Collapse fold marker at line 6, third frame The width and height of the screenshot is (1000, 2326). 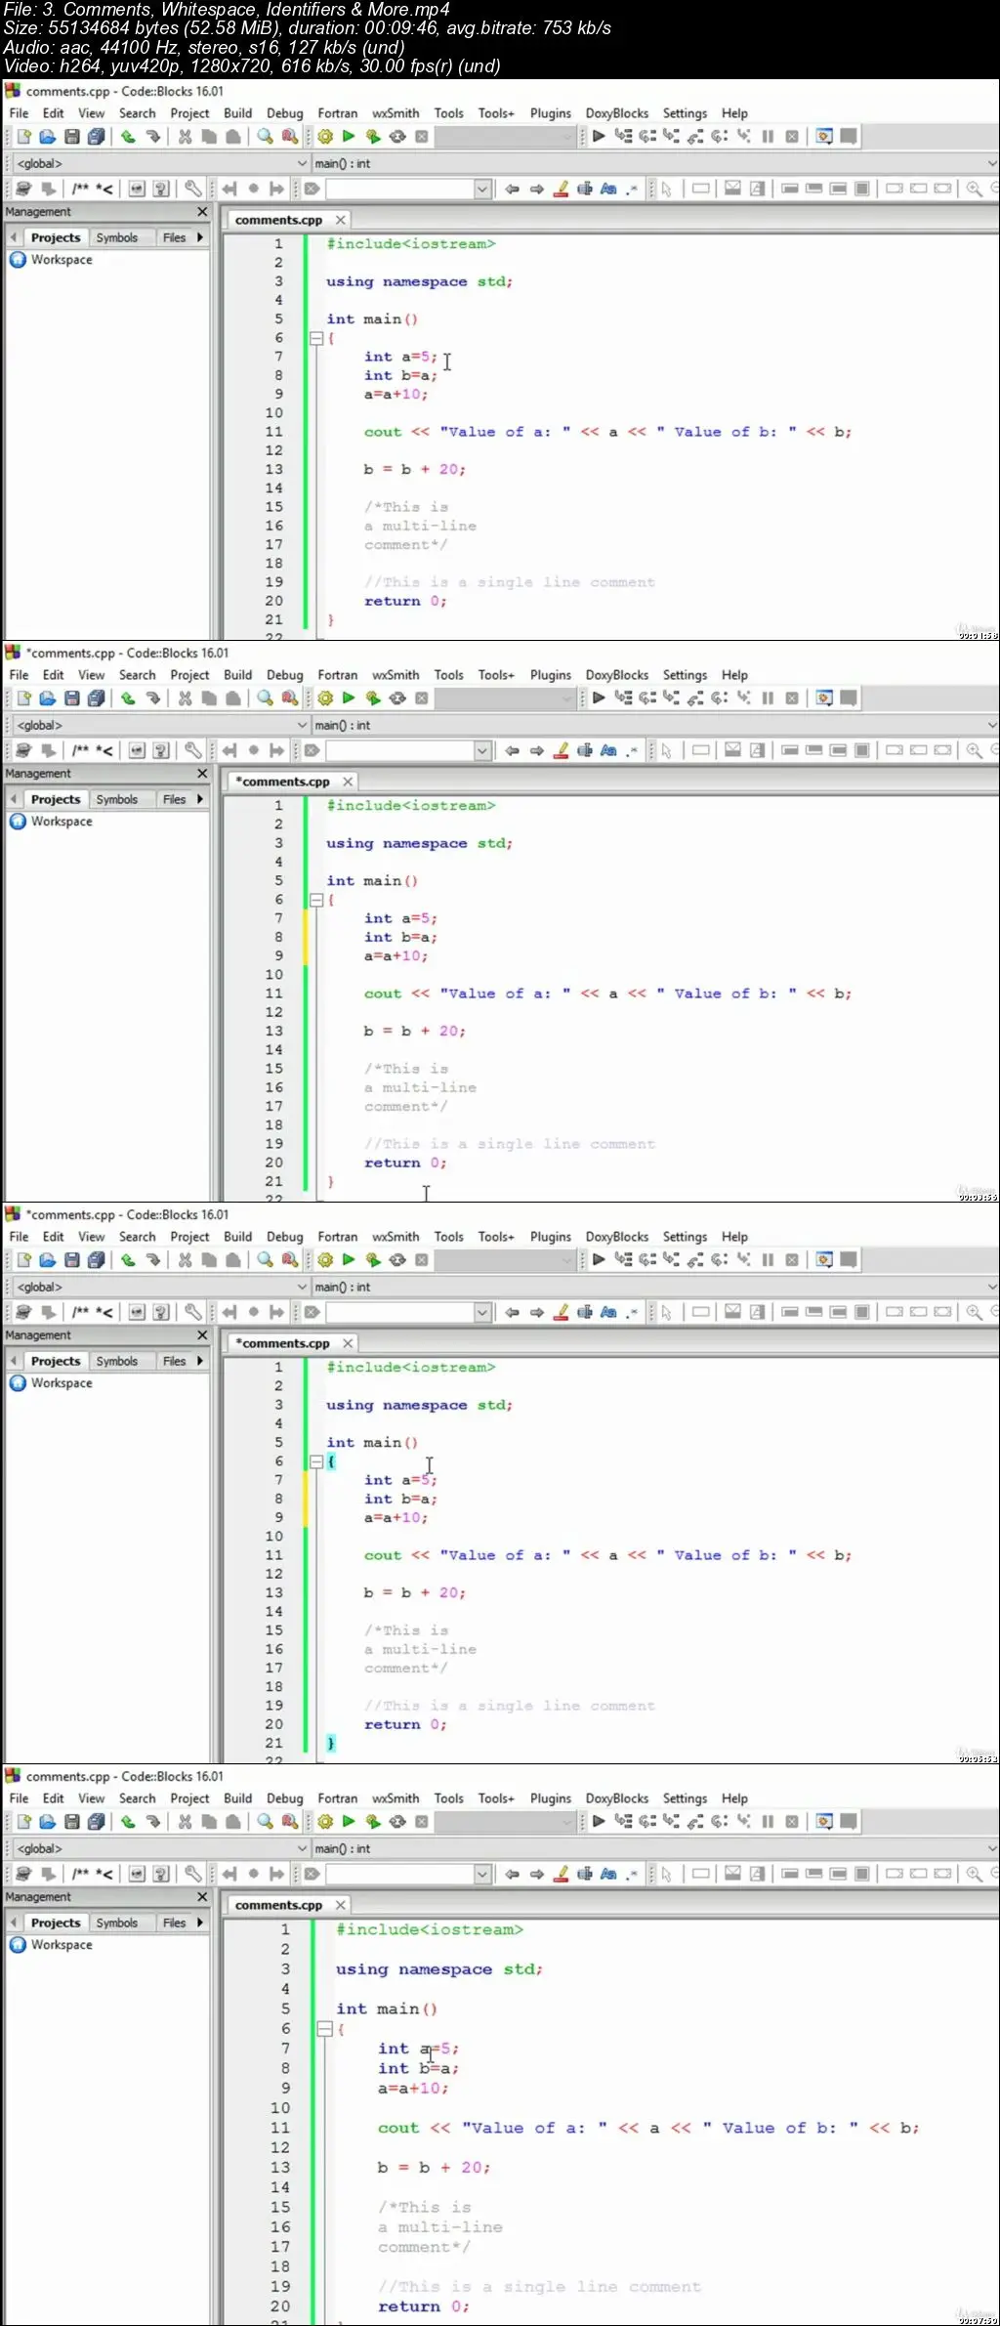[316, 1461]
